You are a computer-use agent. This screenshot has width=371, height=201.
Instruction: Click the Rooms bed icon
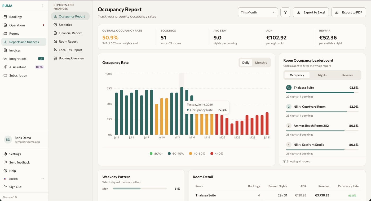(5, 34)
